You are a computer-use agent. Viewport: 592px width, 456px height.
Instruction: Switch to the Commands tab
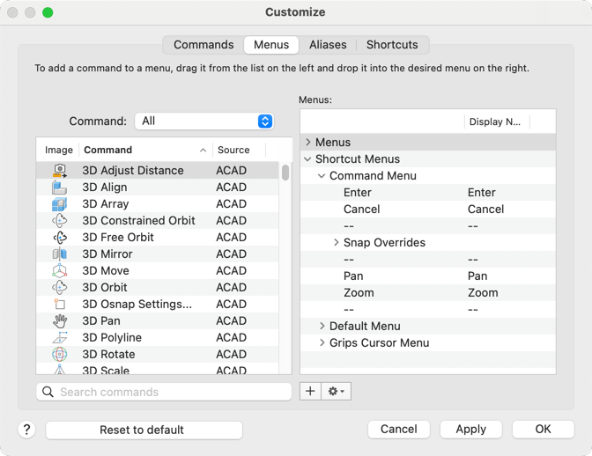point(203,45)
